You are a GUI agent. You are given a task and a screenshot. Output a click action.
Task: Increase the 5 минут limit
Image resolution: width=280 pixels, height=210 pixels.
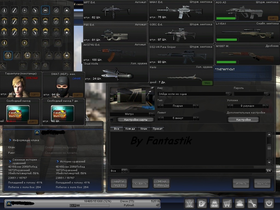196,118
